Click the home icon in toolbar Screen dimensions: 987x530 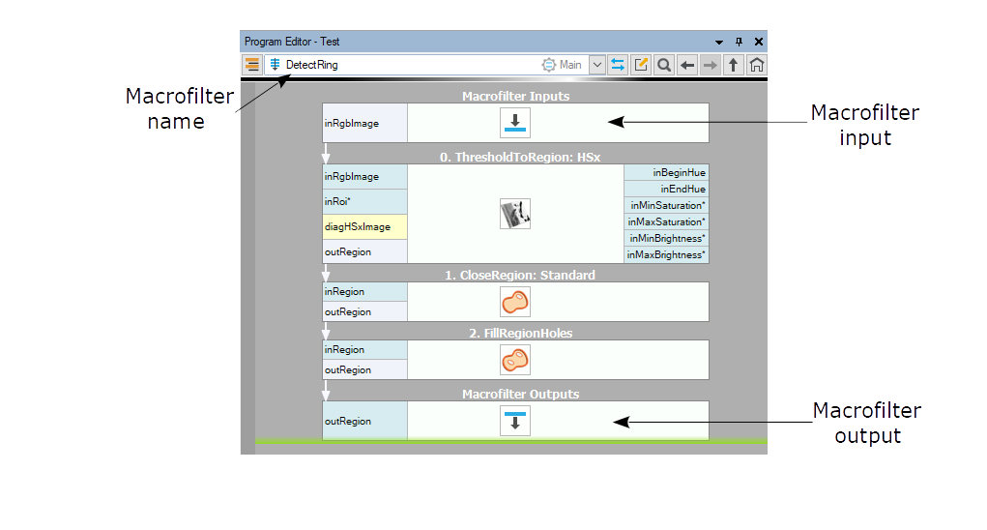(757, 65)
